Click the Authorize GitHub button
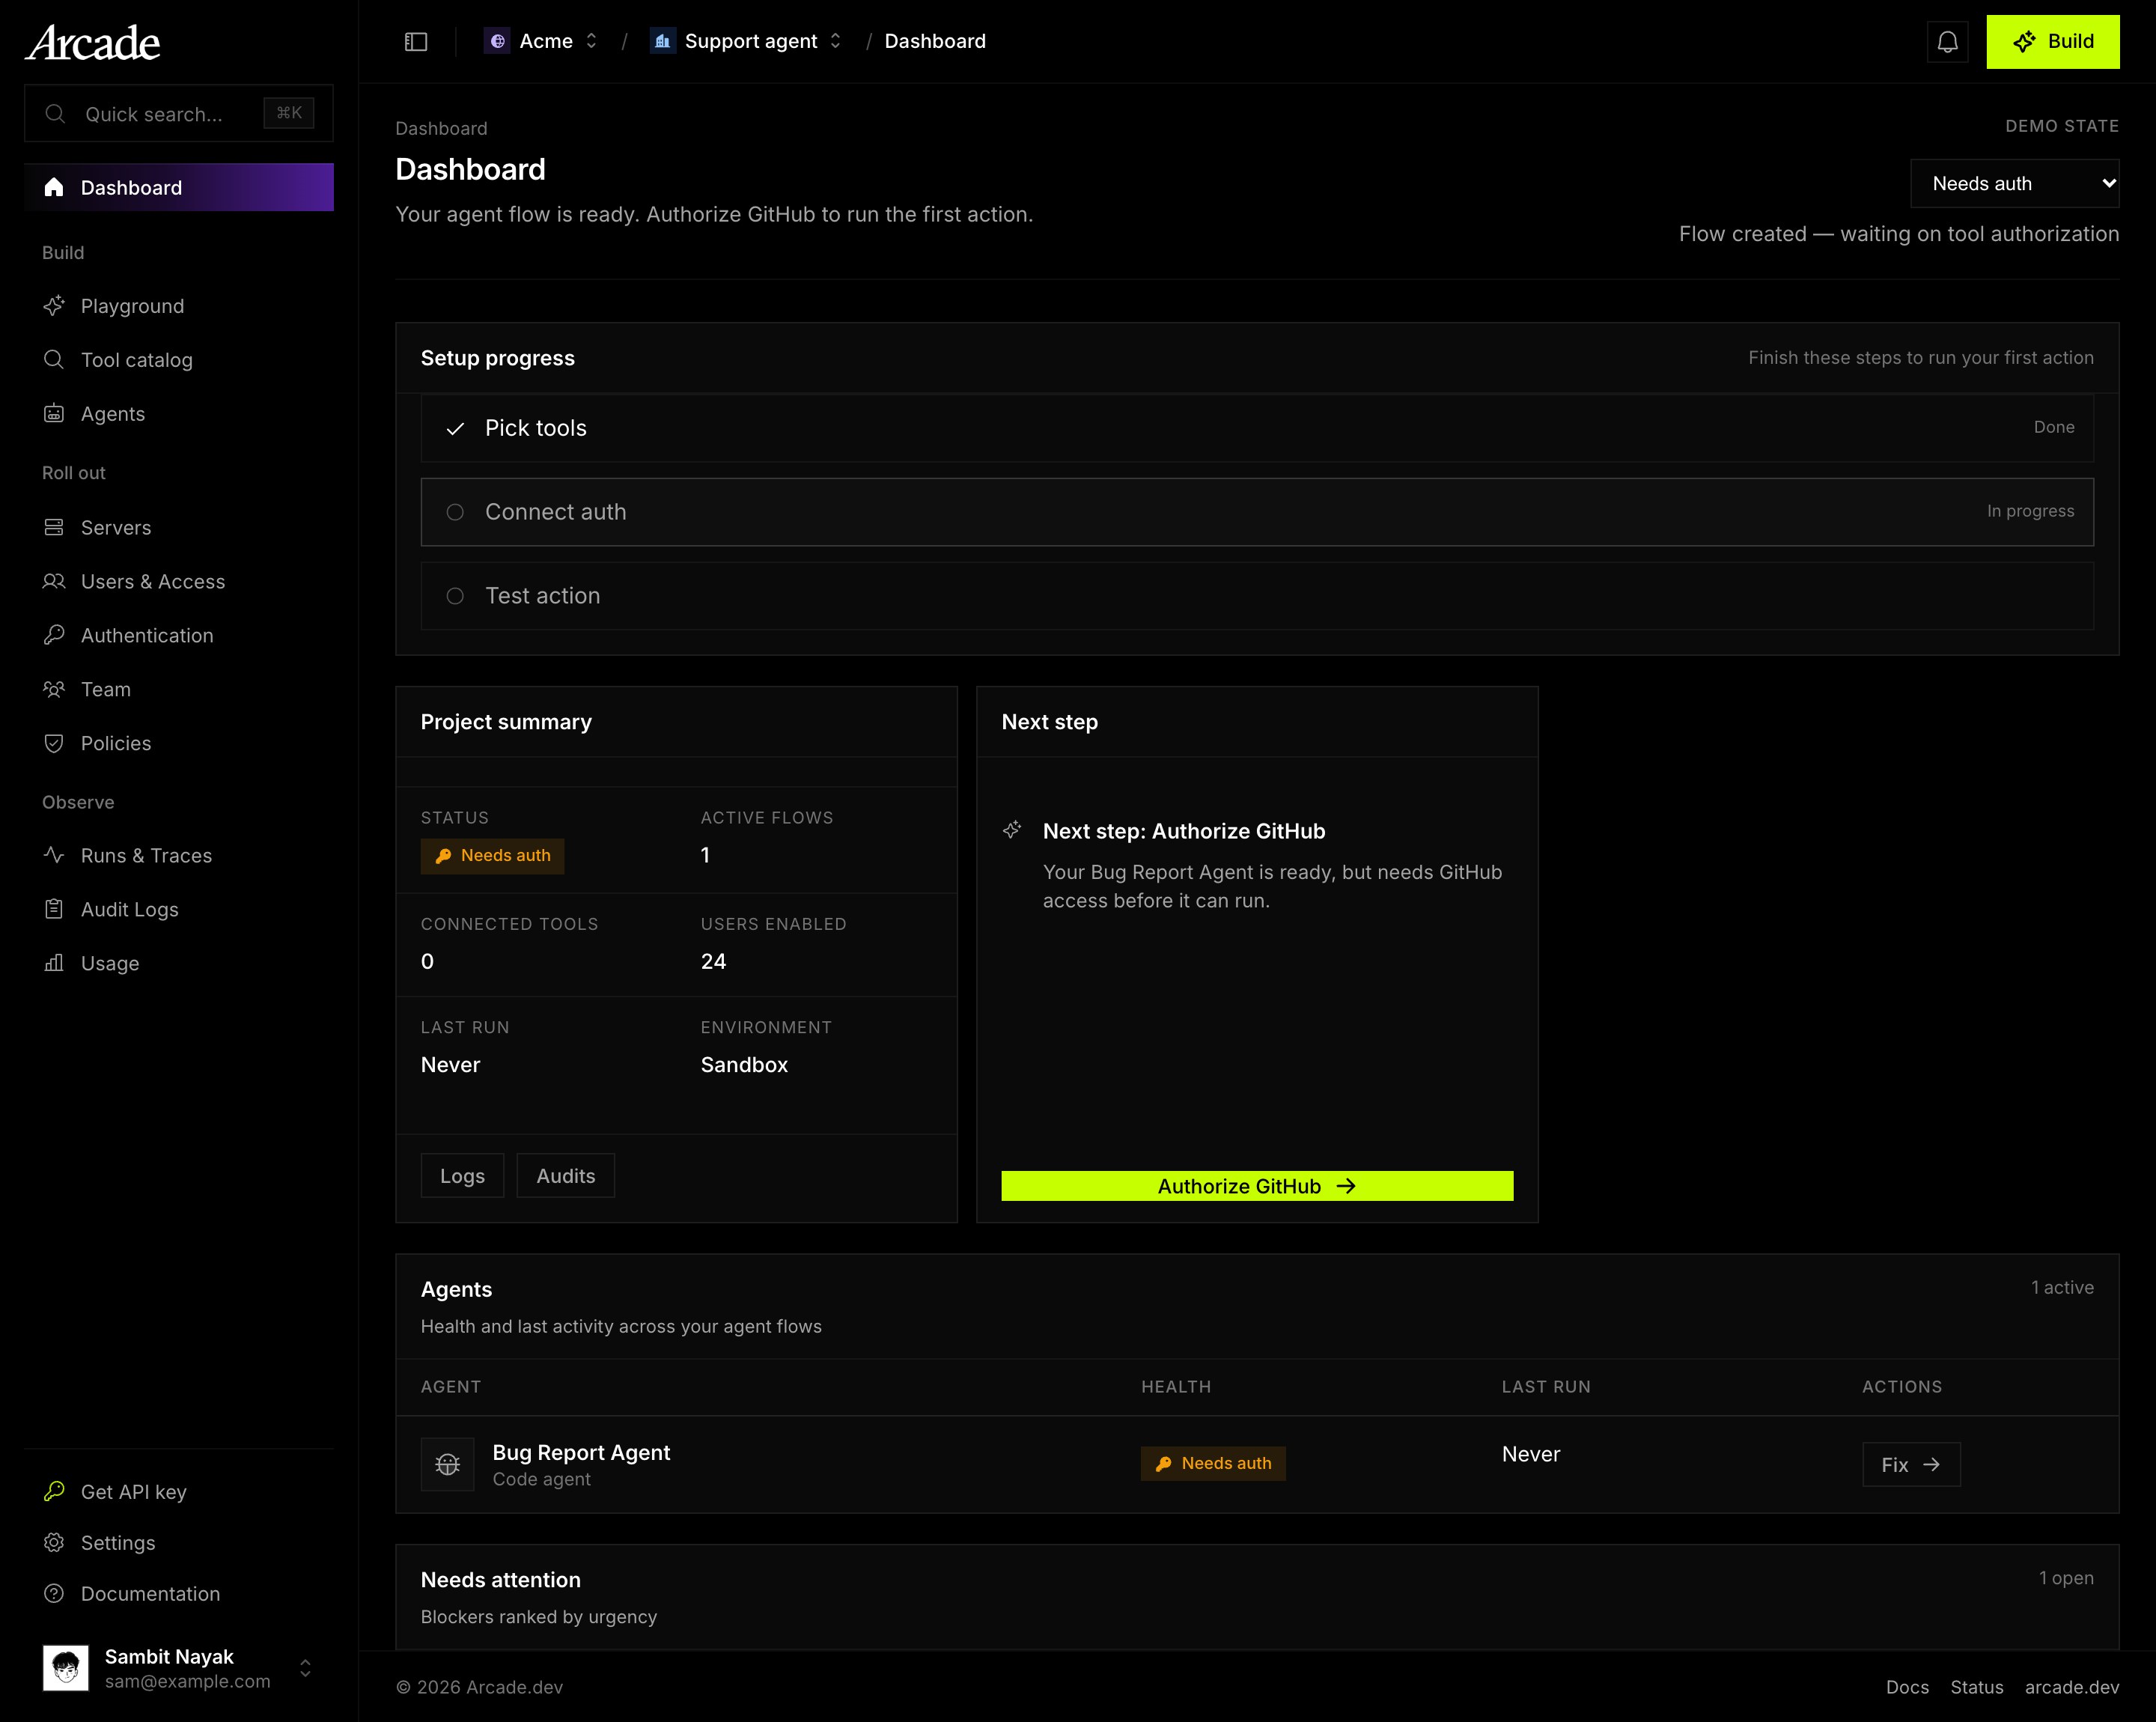 [1257, 1186]
